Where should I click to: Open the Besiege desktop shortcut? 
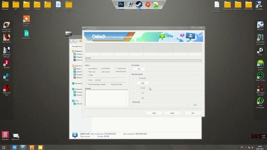[7, 64]
